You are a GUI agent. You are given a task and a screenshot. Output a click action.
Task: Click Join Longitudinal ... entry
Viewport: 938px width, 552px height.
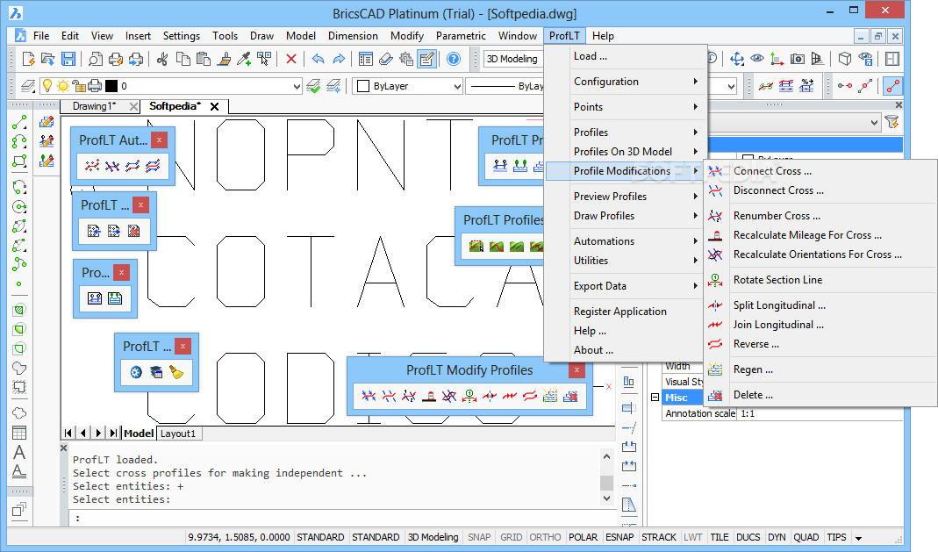778,324
